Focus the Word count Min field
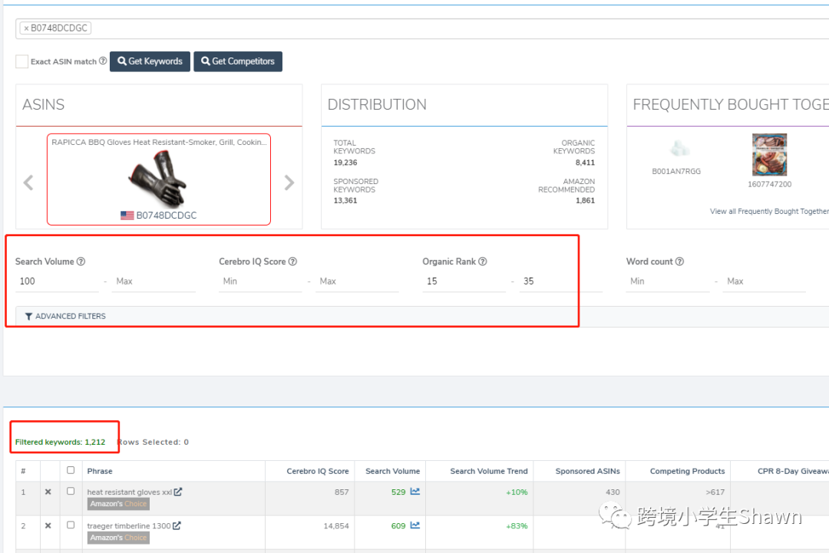The width and height of the screenshot is (829, 553). tap(667, 281)
